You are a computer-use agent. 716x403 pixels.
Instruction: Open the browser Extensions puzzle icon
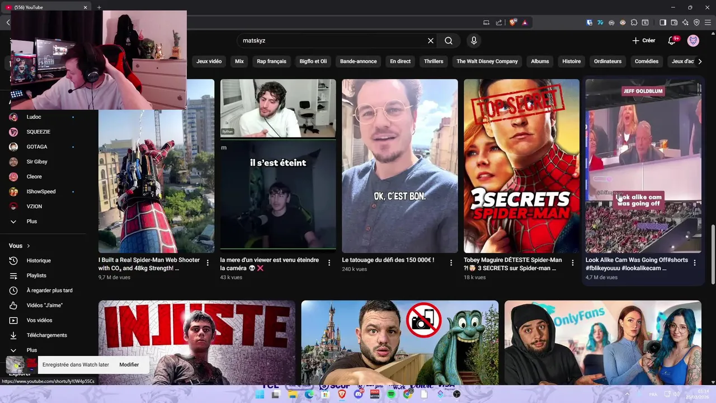[x=634, y=22]
